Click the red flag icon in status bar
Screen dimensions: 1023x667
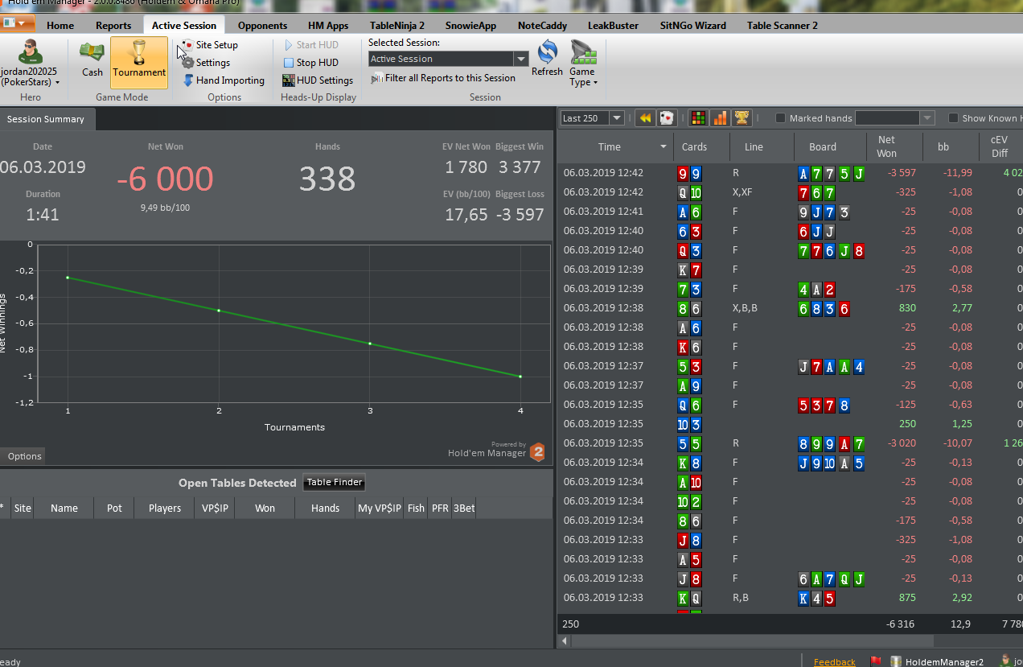pyautogui.click(x=876, y=661)
